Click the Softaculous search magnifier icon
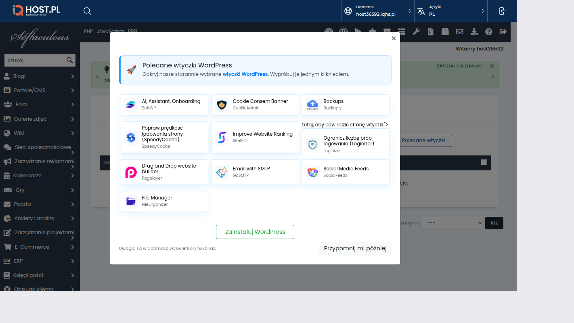The width and height of the screenshot is (574, 323). (70, 60)
